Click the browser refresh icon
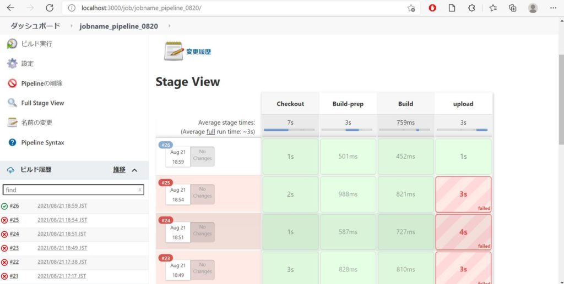564x284 pixels. pyautogui.click(x=50, y=8)
